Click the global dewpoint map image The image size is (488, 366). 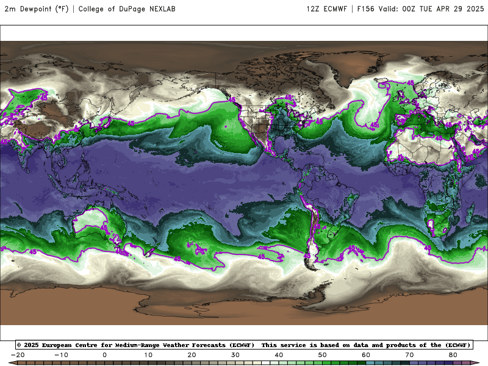[x=244, y=183]
